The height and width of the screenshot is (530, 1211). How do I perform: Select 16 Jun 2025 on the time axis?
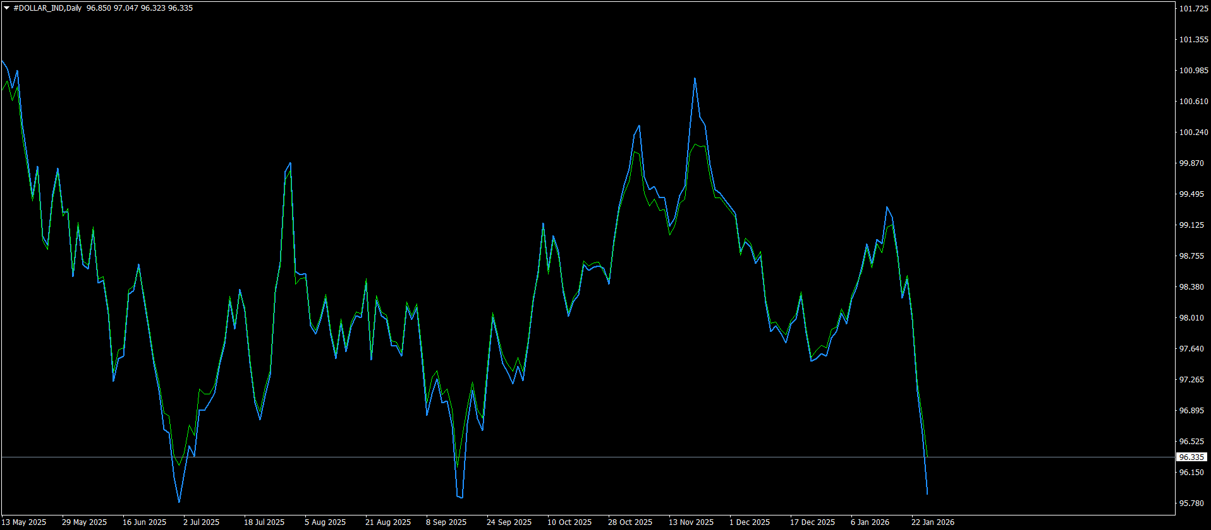point(144,522)
